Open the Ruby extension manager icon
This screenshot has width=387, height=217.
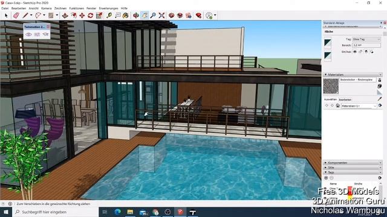(198, 16)
